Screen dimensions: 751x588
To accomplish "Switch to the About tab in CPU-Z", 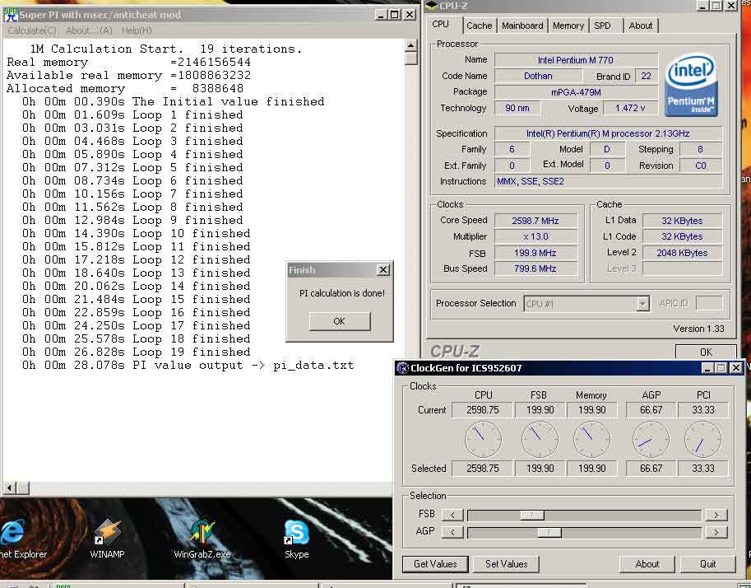I will coord(640,26).
